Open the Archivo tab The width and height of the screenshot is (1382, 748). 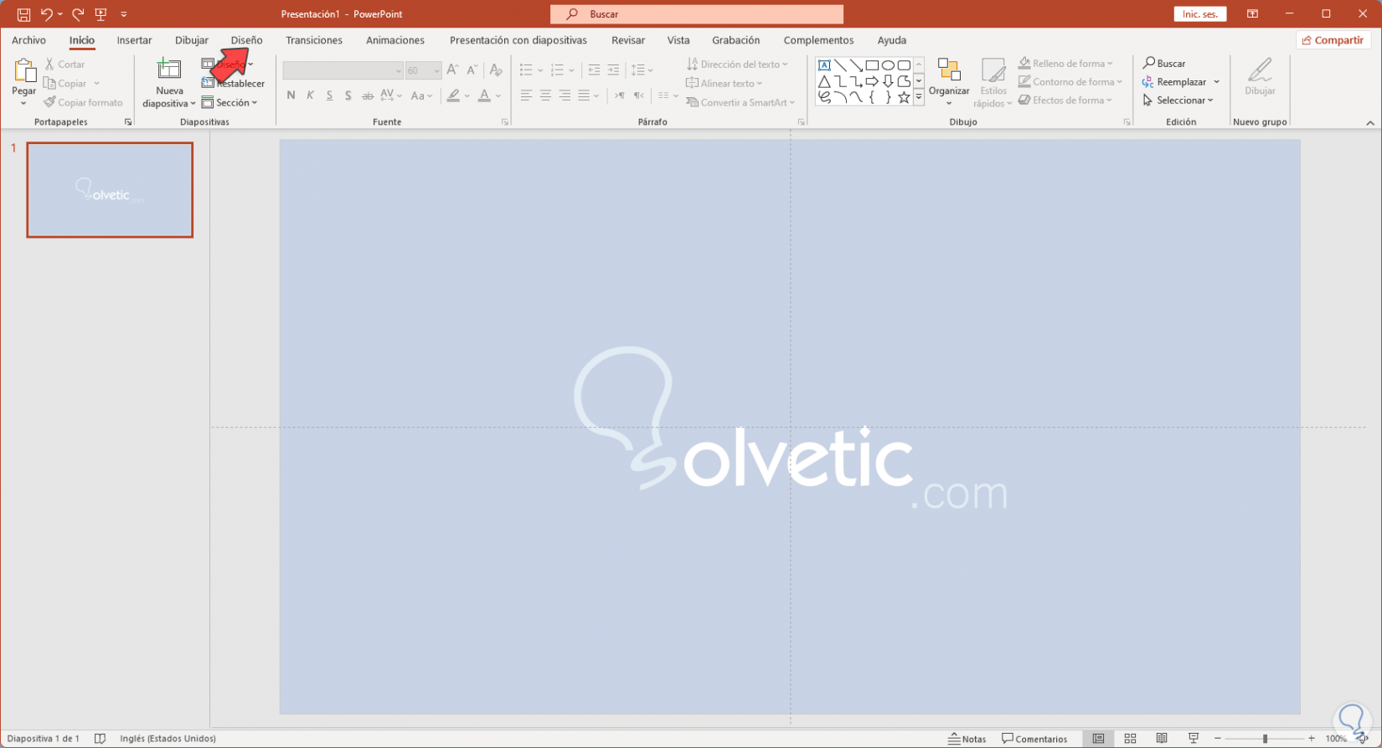coord(29,40)
